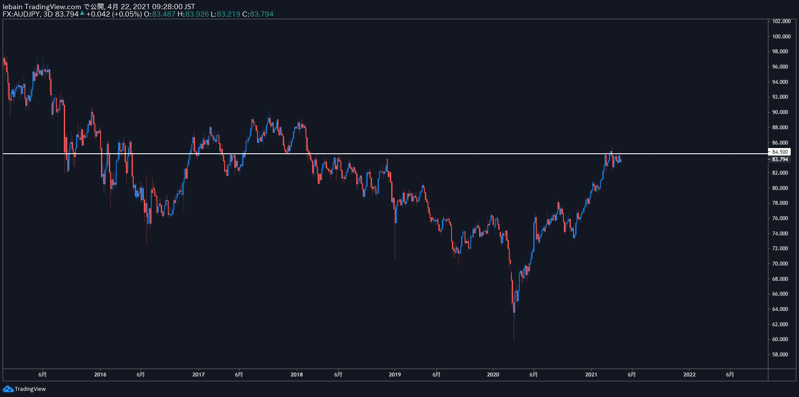The width and height of the screenshot is (799, 397).
Task: Click the 2018 label on time axis
Action: [296, 374]
